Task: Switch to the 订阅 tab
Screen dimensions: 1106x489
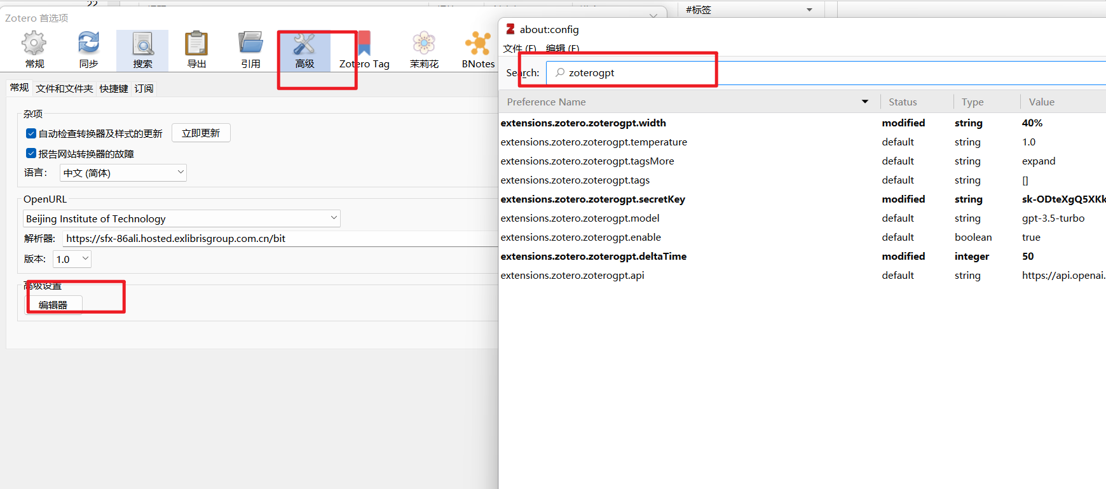Action: click(x=144, y=88)
